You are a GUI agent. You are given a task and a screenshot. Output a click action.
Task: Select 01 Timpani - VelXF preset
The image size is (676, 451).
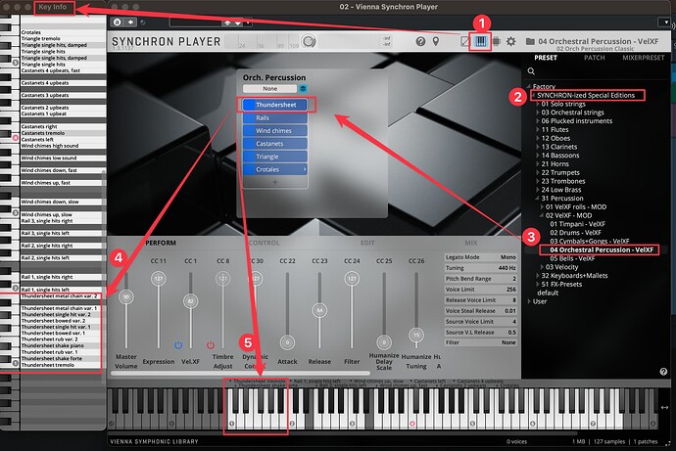pos(577,224)
